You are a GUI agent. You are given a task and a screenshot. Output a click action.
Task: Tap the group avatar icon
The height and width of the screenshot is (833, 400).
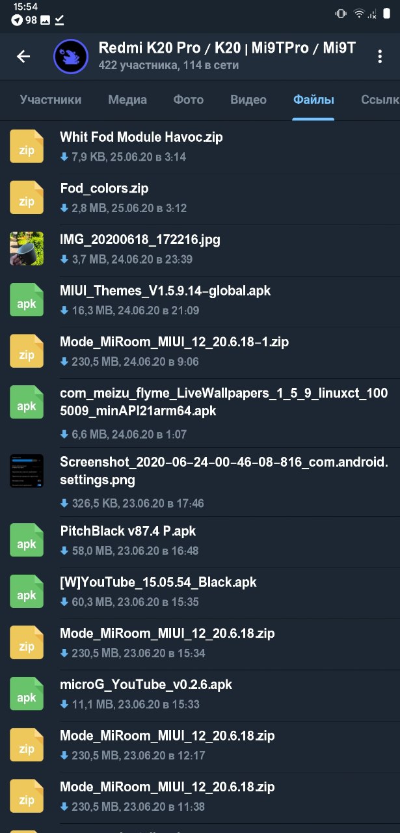tap(70, 57)
